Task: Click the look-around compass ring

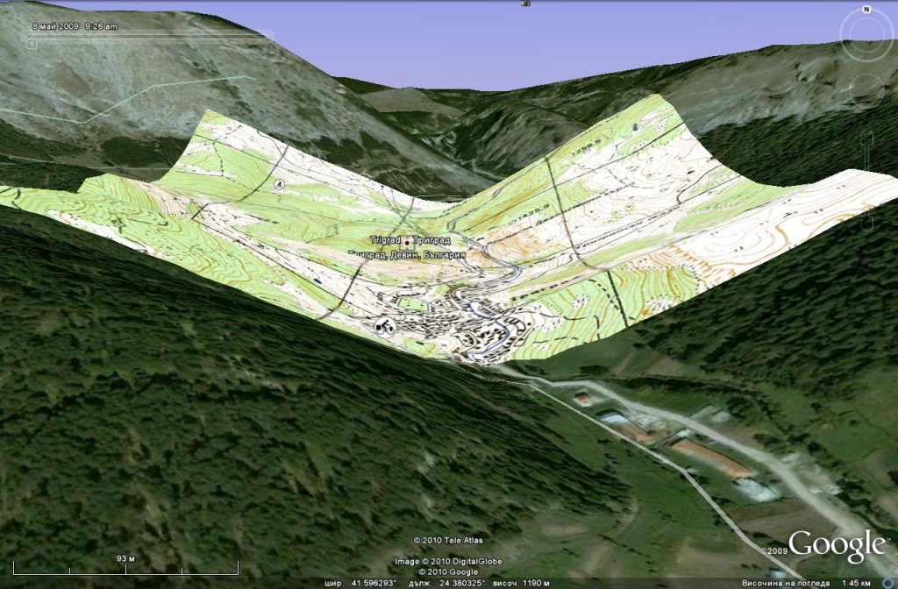Action: tap(866, 35)
